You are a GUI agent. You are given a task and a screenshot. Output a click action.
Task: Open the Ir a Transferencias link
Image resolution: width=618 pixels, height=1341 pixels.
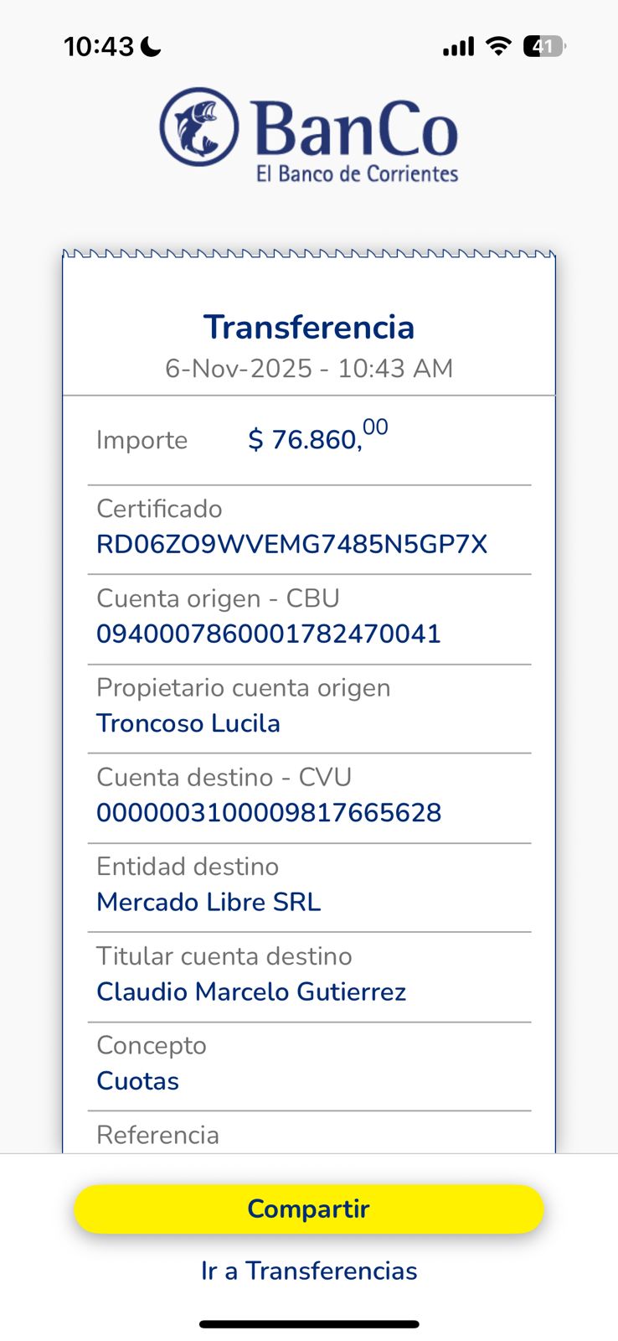point(309,1271)
